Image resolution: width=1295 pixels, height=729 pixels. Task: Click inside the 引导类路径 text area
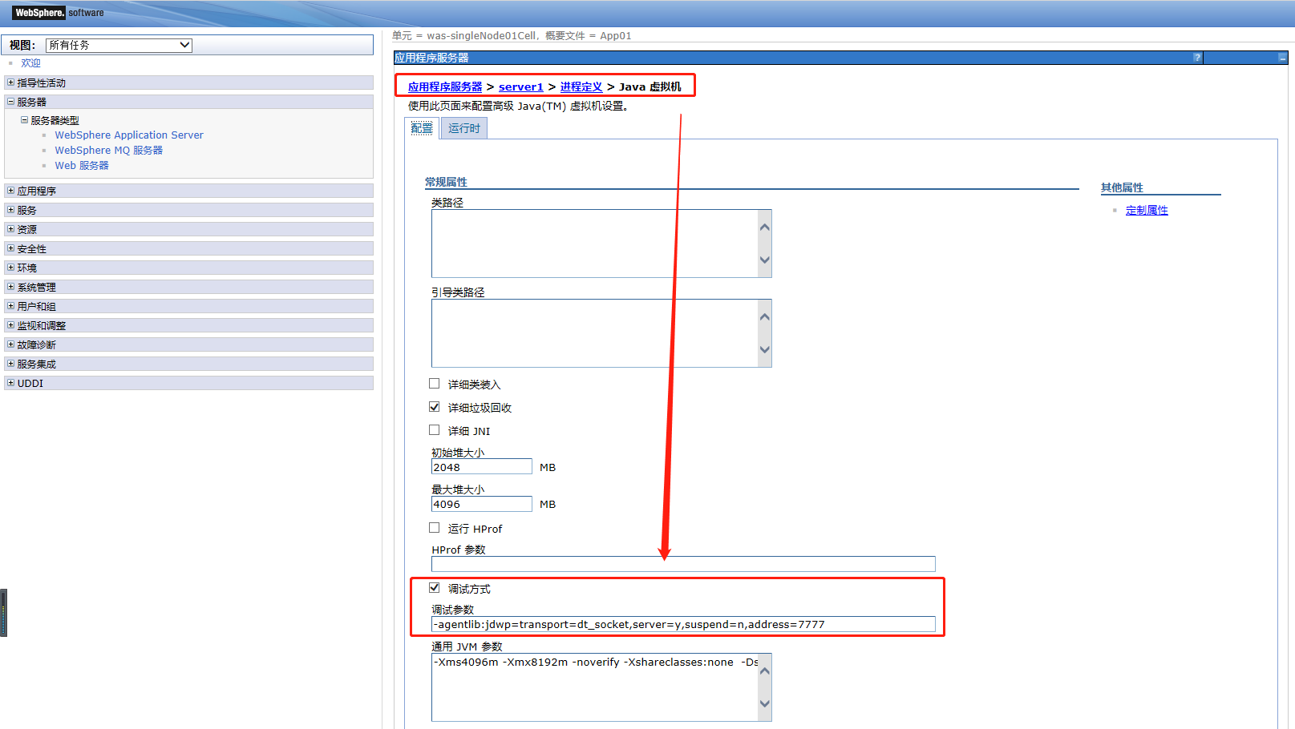[595, 333]
